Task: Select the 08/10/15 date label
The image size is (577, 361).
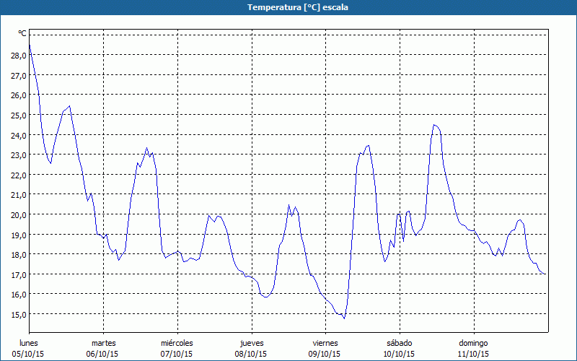Action: pyautogui.click(x=251, y=354)
